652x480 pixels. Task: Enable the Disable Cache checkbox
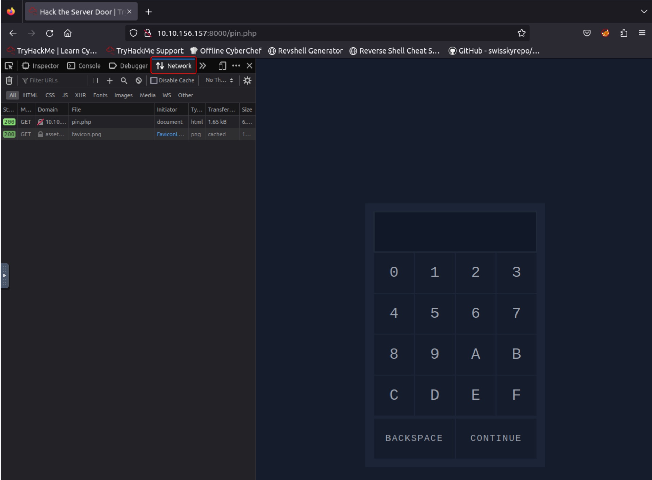coord(154,80)
